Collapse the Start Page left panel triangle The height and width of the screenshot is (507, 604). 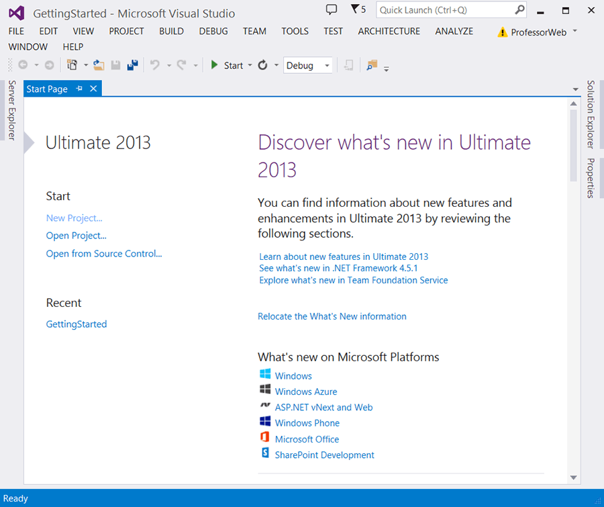pyautogui.click(x=29, y=142)
